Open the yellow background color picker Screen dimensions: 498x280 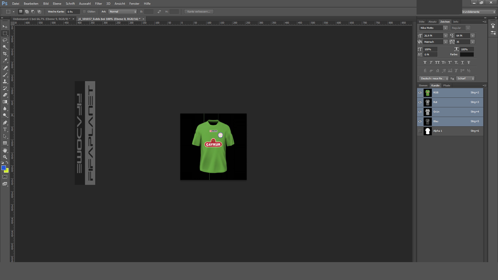pyautogui.click(x=7, y=171)
